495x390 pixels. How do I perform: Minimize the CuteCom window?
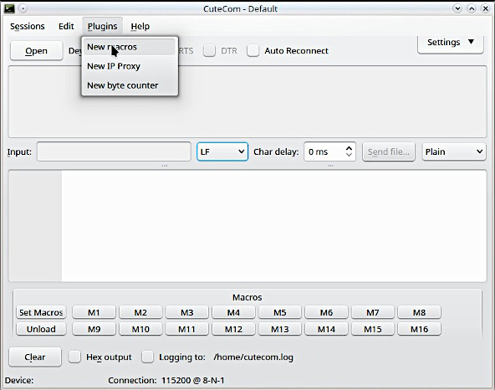457,8
